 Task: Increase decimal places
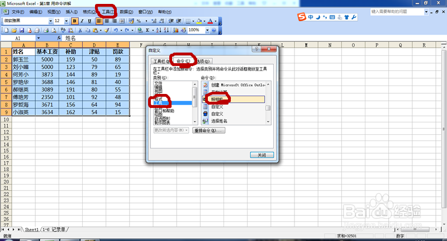click(154, 21)
